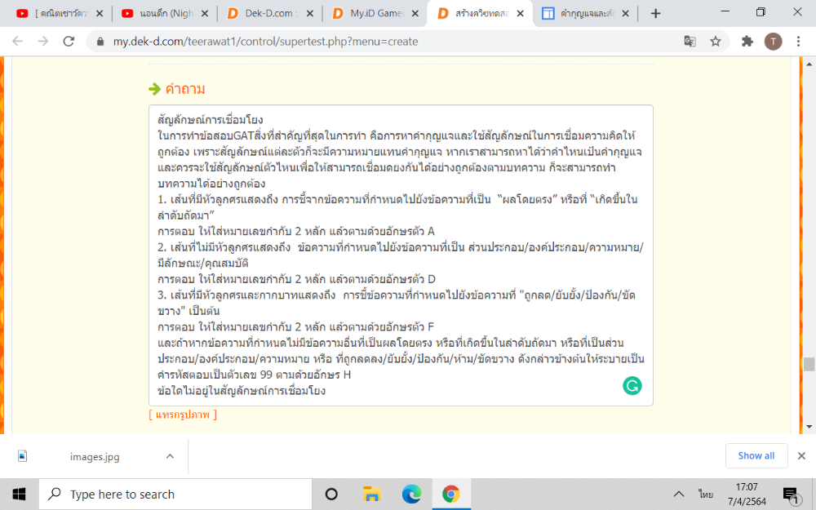816x510 pixels.
Task: Click the profile avatar with letter T
Action: tap(772, 42)
